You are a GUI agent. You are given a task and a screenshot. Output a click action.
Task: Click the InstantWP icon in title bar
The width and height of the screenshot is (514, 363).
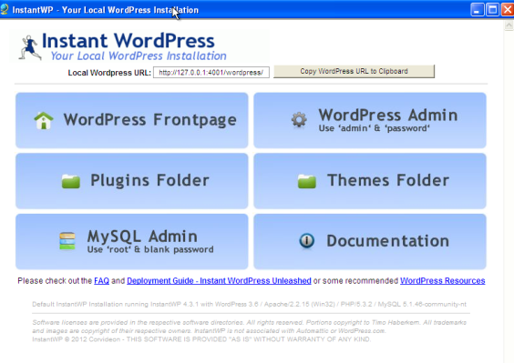click(x=5, y=9)
